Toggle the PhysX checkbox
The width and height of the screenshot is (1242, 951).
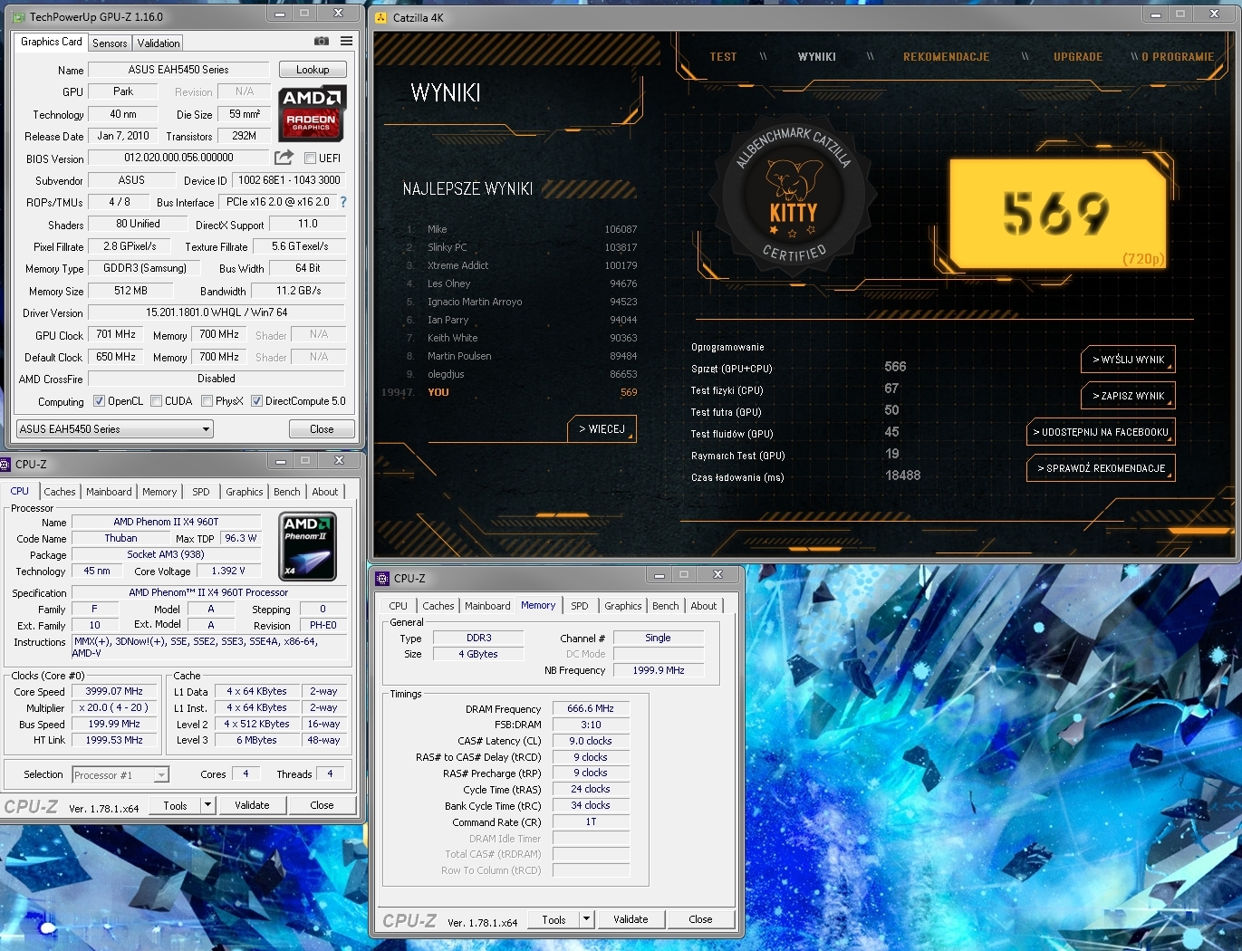(x=207, y=401)
